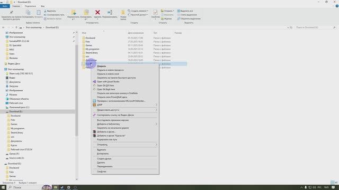Select Рабочий стол in the navigation tree

pos(16,103)
